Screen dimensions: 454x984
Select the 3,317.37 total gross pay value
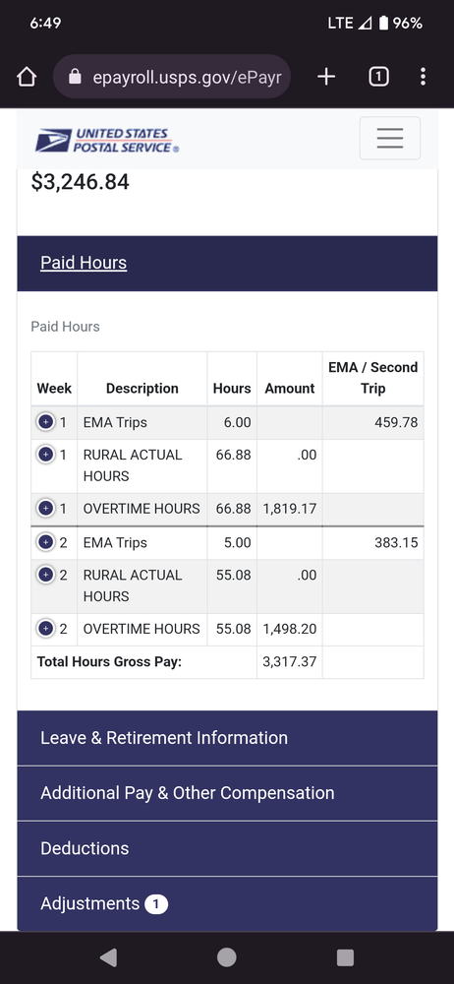290,662
